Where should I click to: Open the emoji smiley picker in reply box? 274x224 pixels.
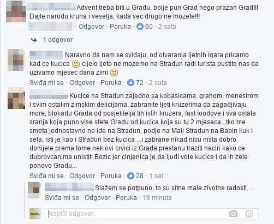click(249, 214)
